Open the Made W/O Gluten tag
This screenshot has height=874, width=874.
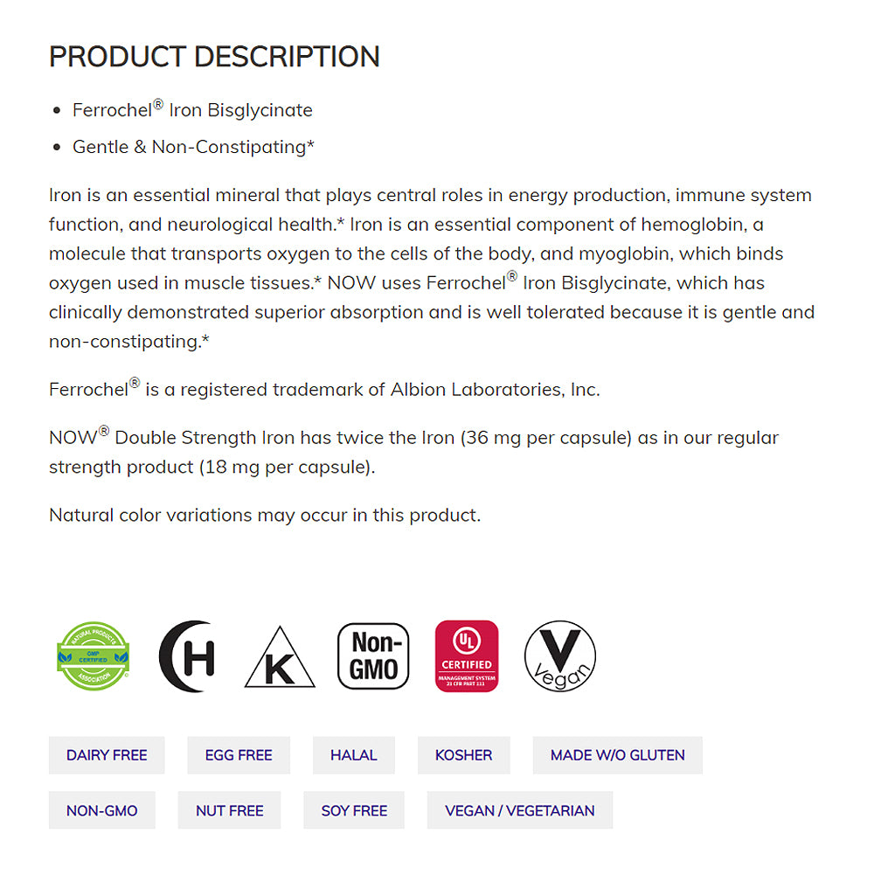pos(617,755)
